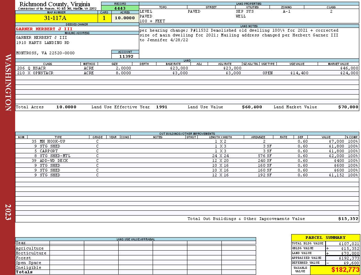
Task: Click the 12 X 20 deck dimension
Action: pyautogui.click(x=221, y=161)
